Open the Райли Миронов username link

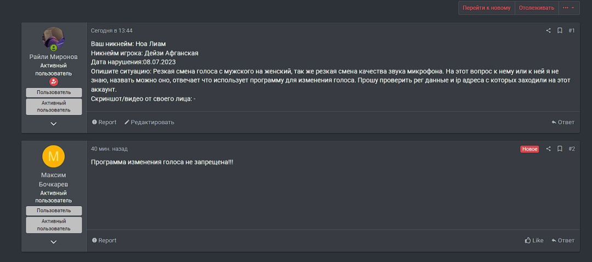(54, 57)
